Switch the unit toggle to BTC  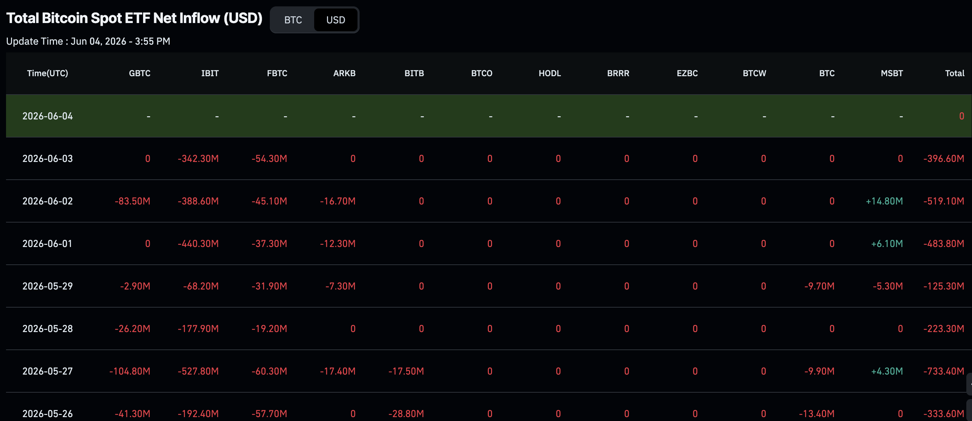(293, 20)
